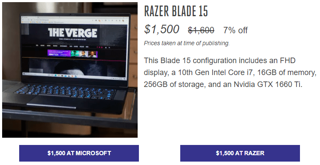This screenshot has width=320, height=165.
Task: Click the user profile icon on Verge navbar
Action: [x=106, y=47]
